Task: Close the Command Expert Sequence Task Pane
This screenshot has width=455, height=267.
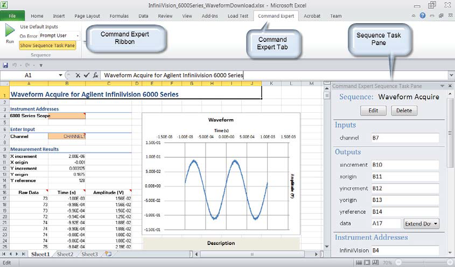Action: click(450, 86)
